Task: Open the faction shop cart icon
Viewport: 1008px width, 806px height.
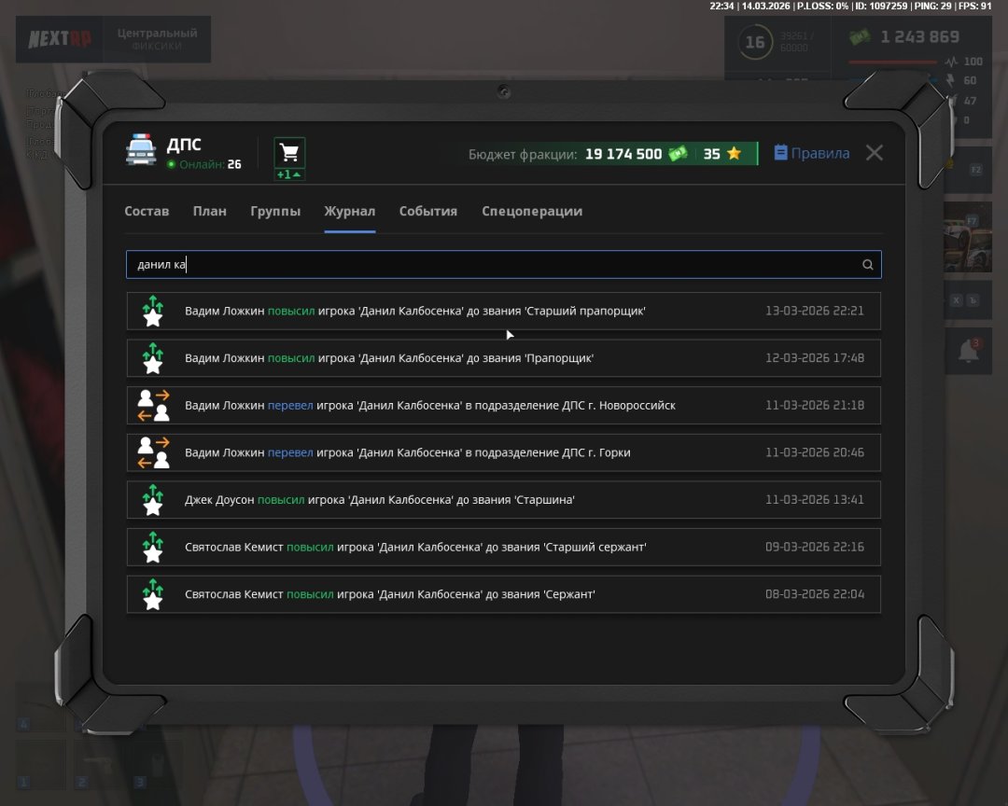Action: [289, 152]
